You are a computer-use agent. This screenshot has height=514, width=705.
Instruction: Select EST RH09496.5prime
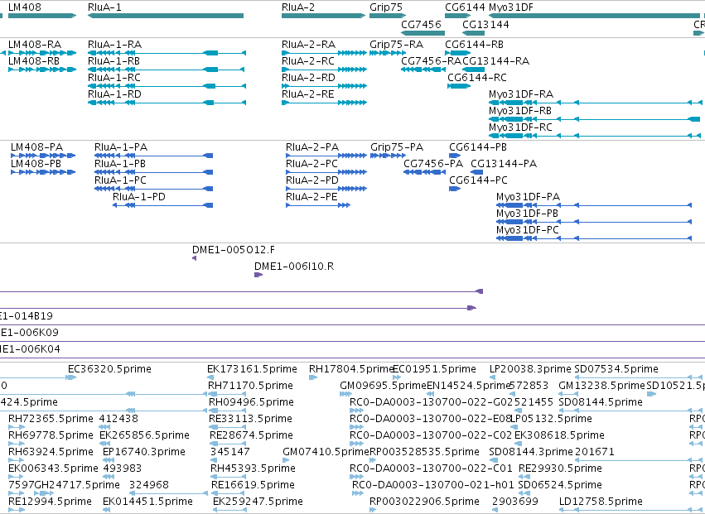tap(227, 411)
